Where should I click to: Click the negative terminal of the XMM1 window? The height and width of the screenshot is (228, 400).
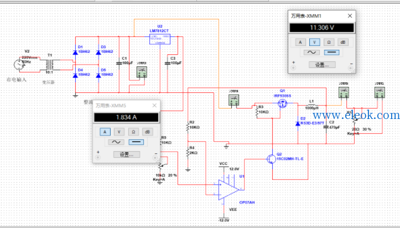pyautogui.click(x=351, y=68)
